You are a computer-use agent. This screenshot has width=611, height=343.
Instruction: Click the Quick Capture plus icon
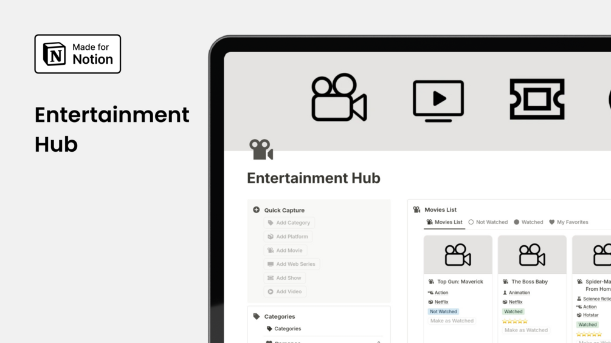click(256, 209)
